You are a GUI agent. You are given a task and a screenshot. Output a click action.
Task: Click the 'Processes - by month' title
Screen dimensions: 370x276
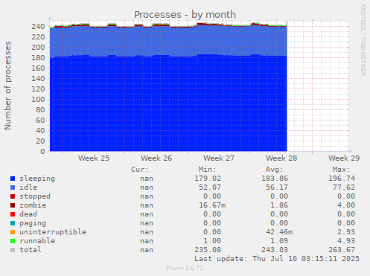(185, 15)
